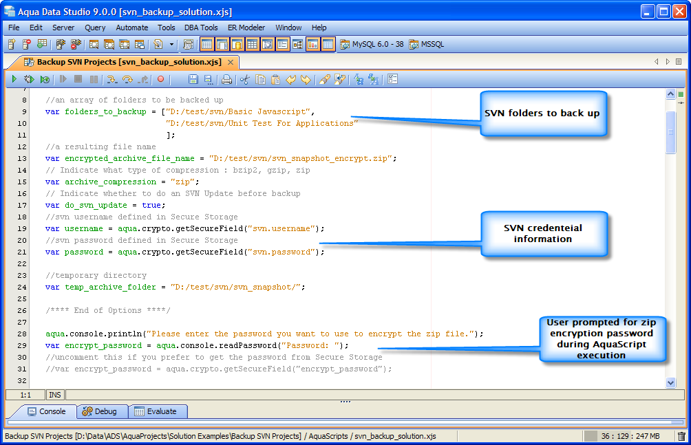
Task: Click the ER diagram tree icon in the main toolbar
Action: click(298, 44)
